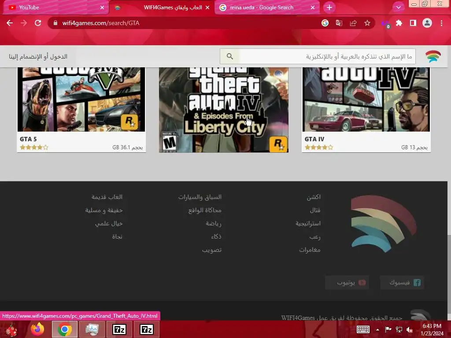Viewport: 451px width, 338px height.
Task: Open the استراتيجية strategy category
Action: (308, 223)
